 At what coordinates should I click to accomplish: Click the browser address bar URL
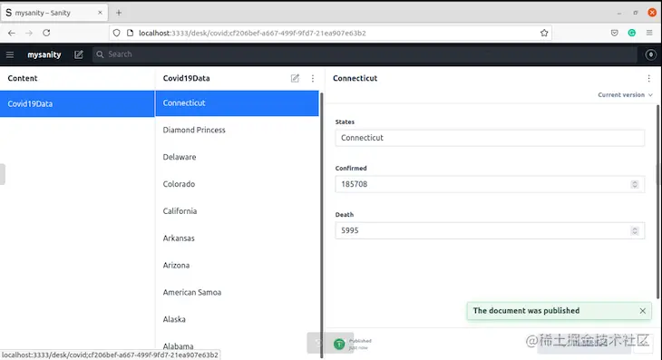point(252,33)
